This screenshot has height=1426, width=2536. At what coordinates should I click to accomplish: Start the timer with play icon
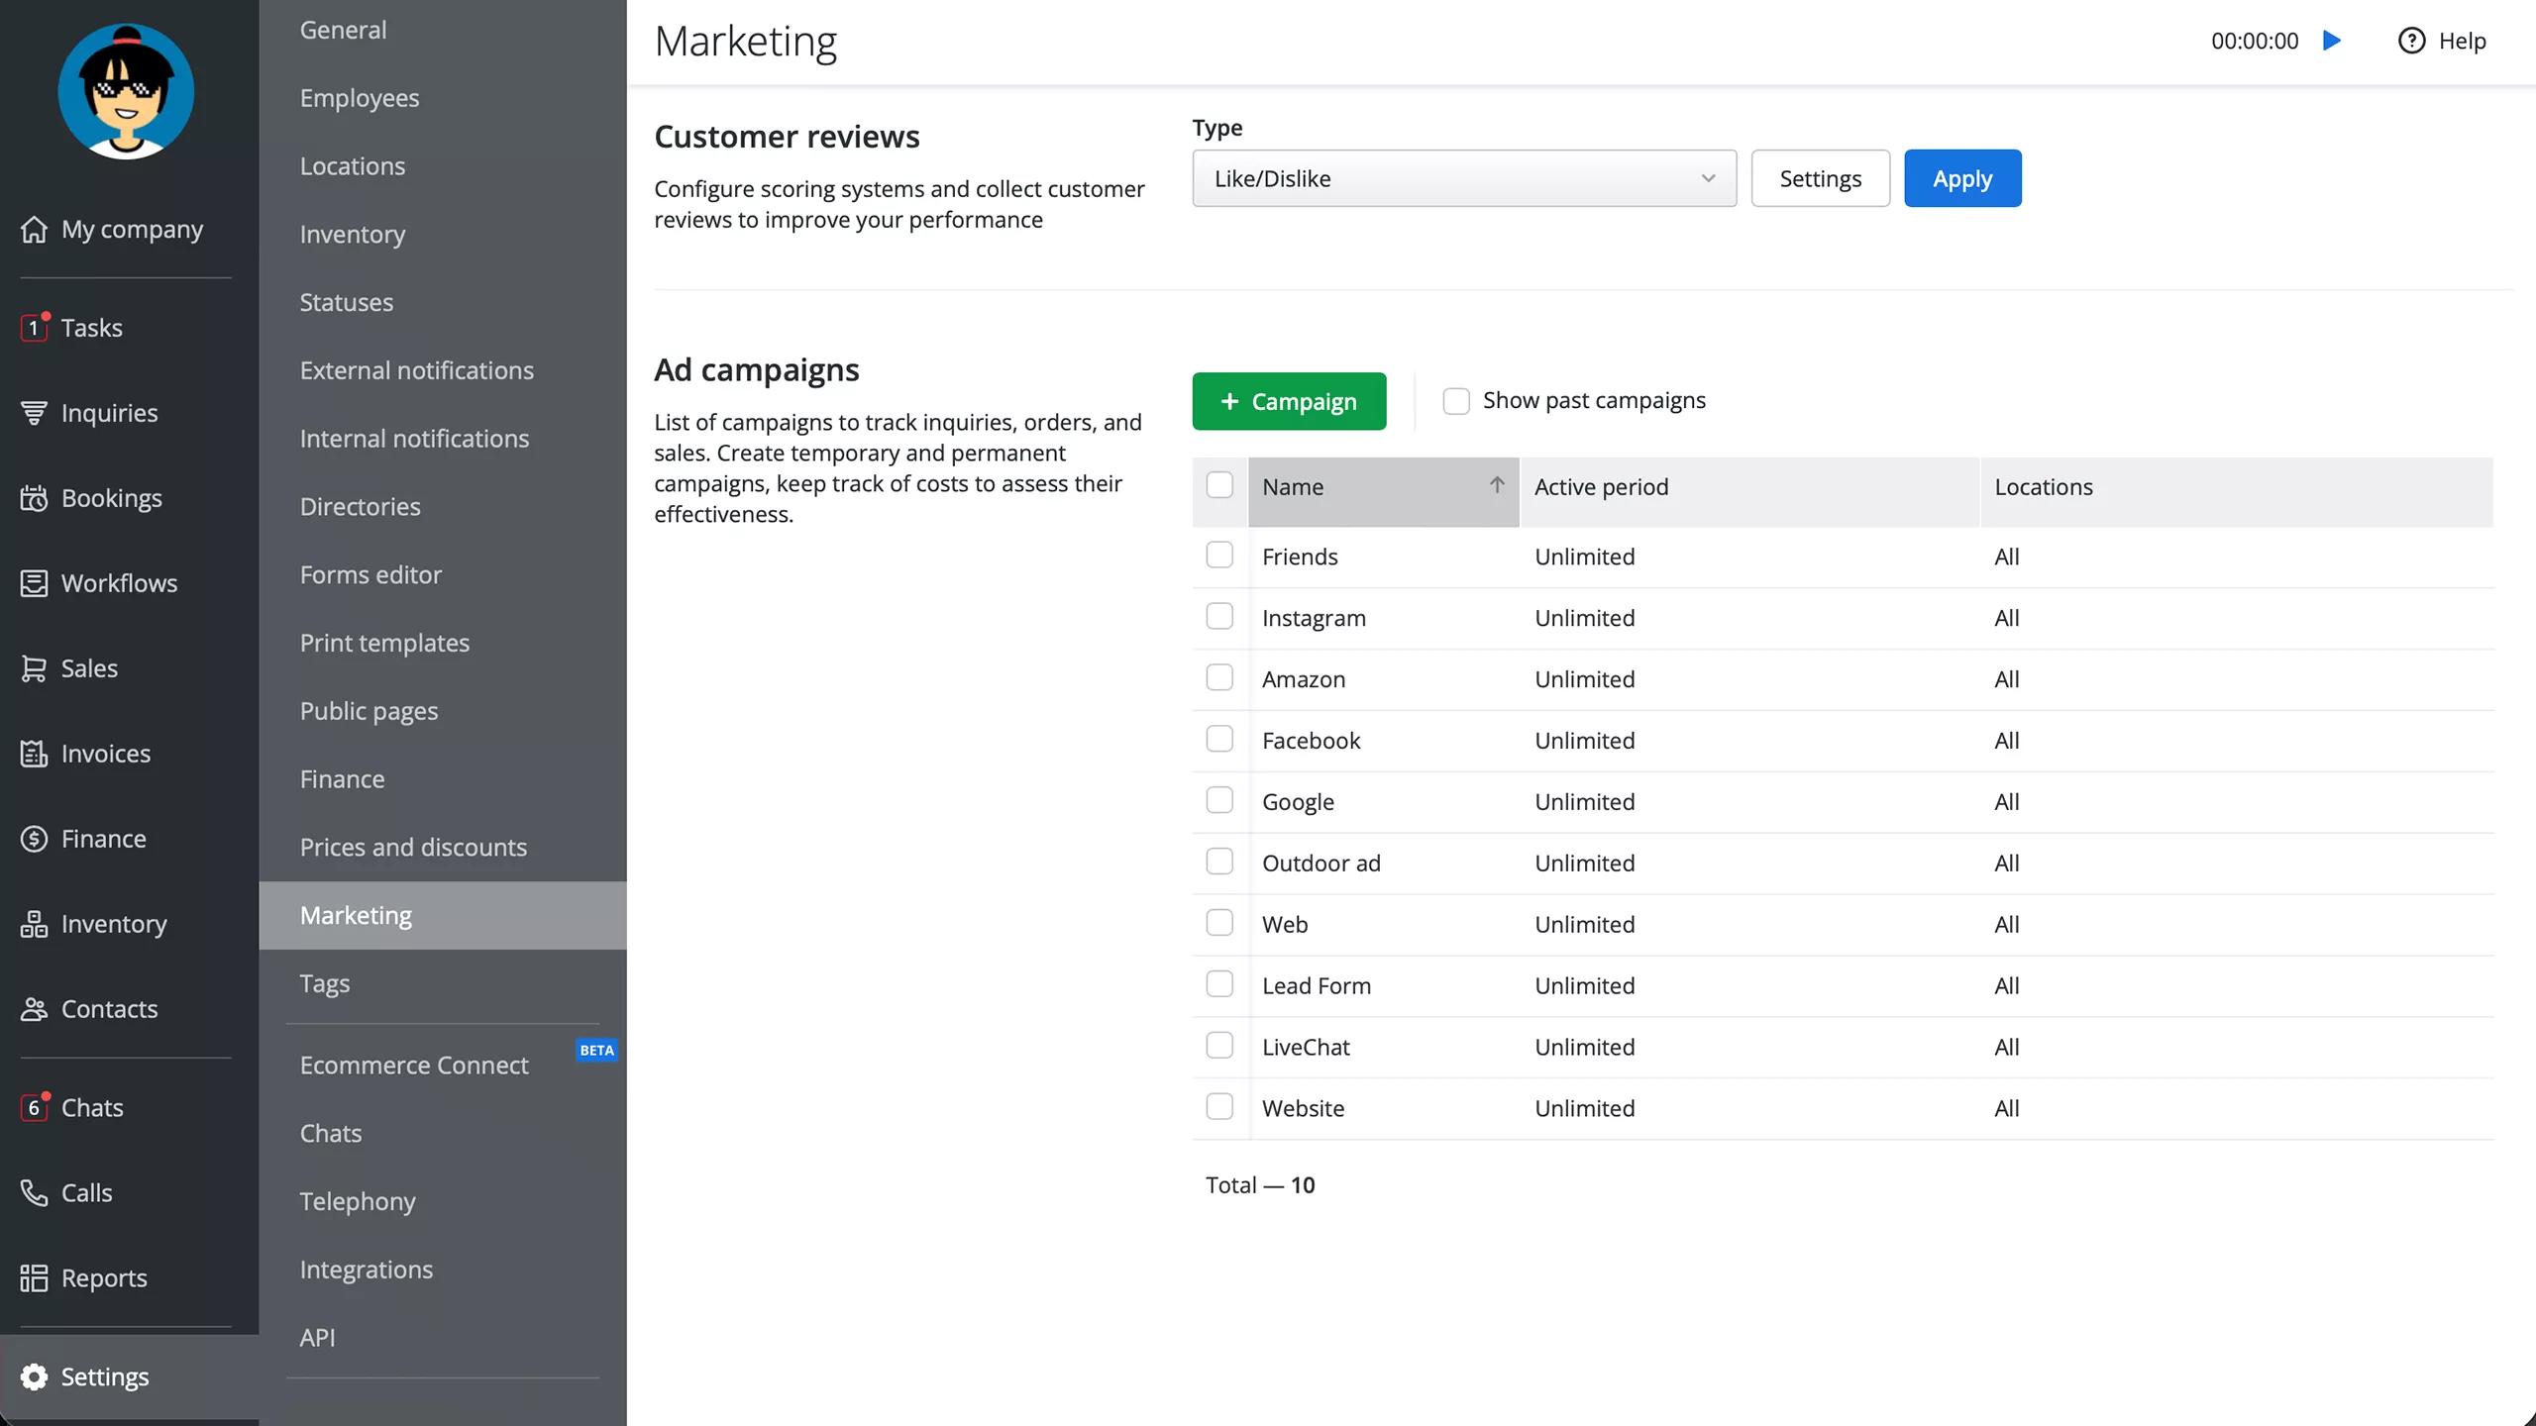coord(2332,41)
